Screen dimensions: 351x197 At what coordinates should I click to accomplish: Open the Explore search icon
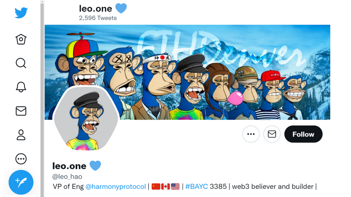21,63
